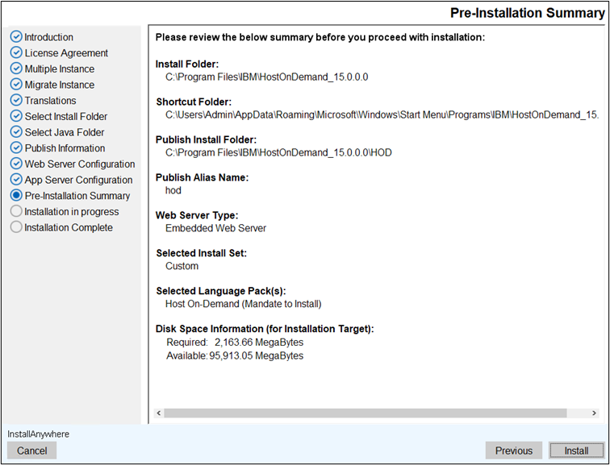Click the horizontal scrollbar left arrow
Image resolution: width=610 pixels, height=465 pixels.
[157, 413]
